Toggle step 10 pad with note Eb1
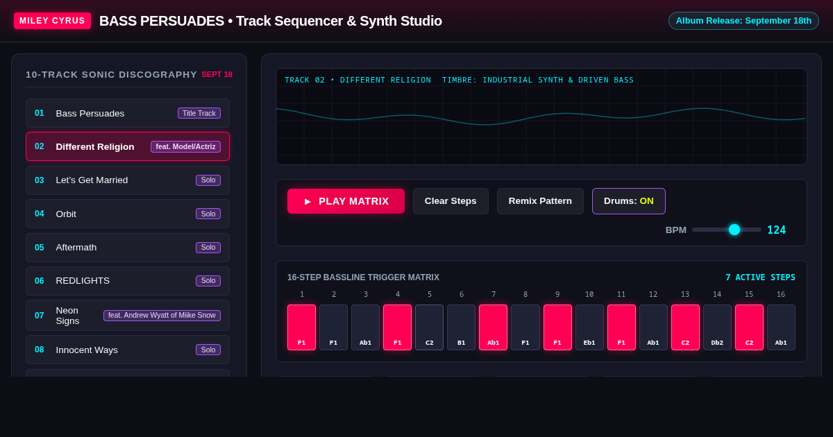This screenshot has width=833, height=437. pyautogui.click(x=589, y=327)
